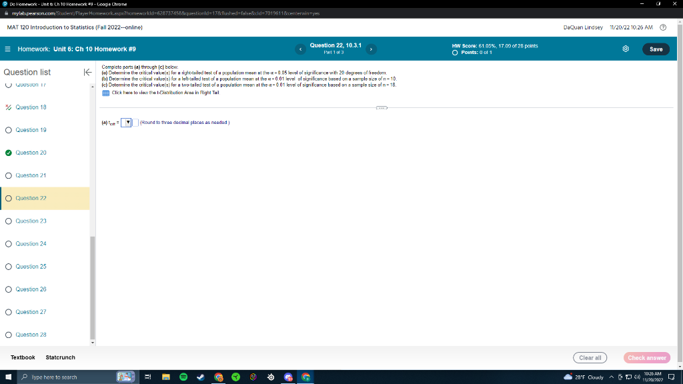Open the network icon in tray
The height and width of the screenshot is (384, 683).
pyautogui.click(x=628, y=377)
